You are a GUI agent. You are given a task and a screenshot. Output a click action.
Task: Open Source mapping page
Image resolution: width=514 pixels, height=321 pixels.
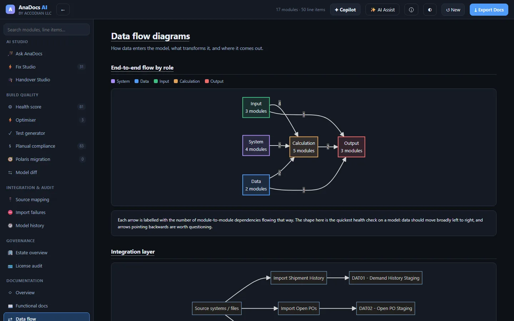pos(46,200)
